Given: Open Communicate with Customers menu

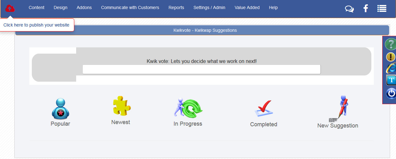Looking at the screenshot, I should (x=130, y=7).
